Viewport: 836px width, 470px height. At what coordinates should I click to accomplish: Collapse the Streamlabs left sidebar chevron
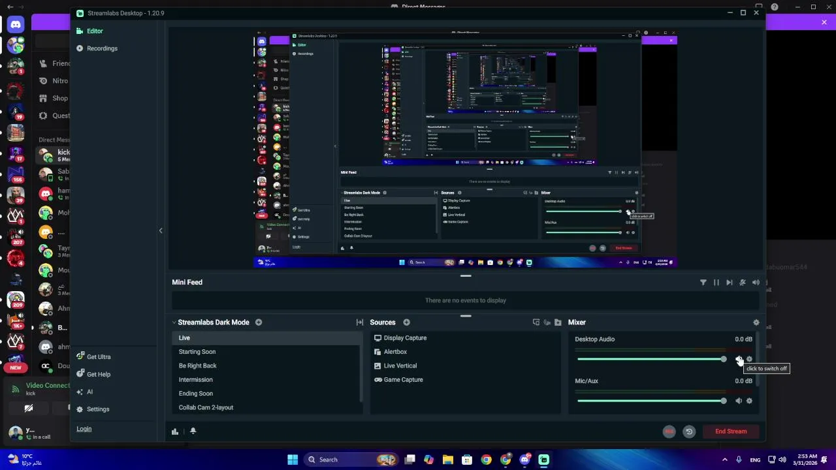(x=161, y=230)
